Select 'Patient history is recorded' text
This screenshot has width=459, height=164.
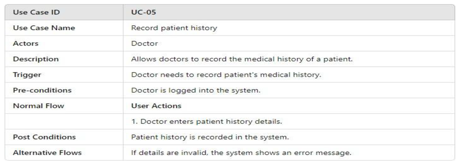pyautogui.click(x=210, y=137)
